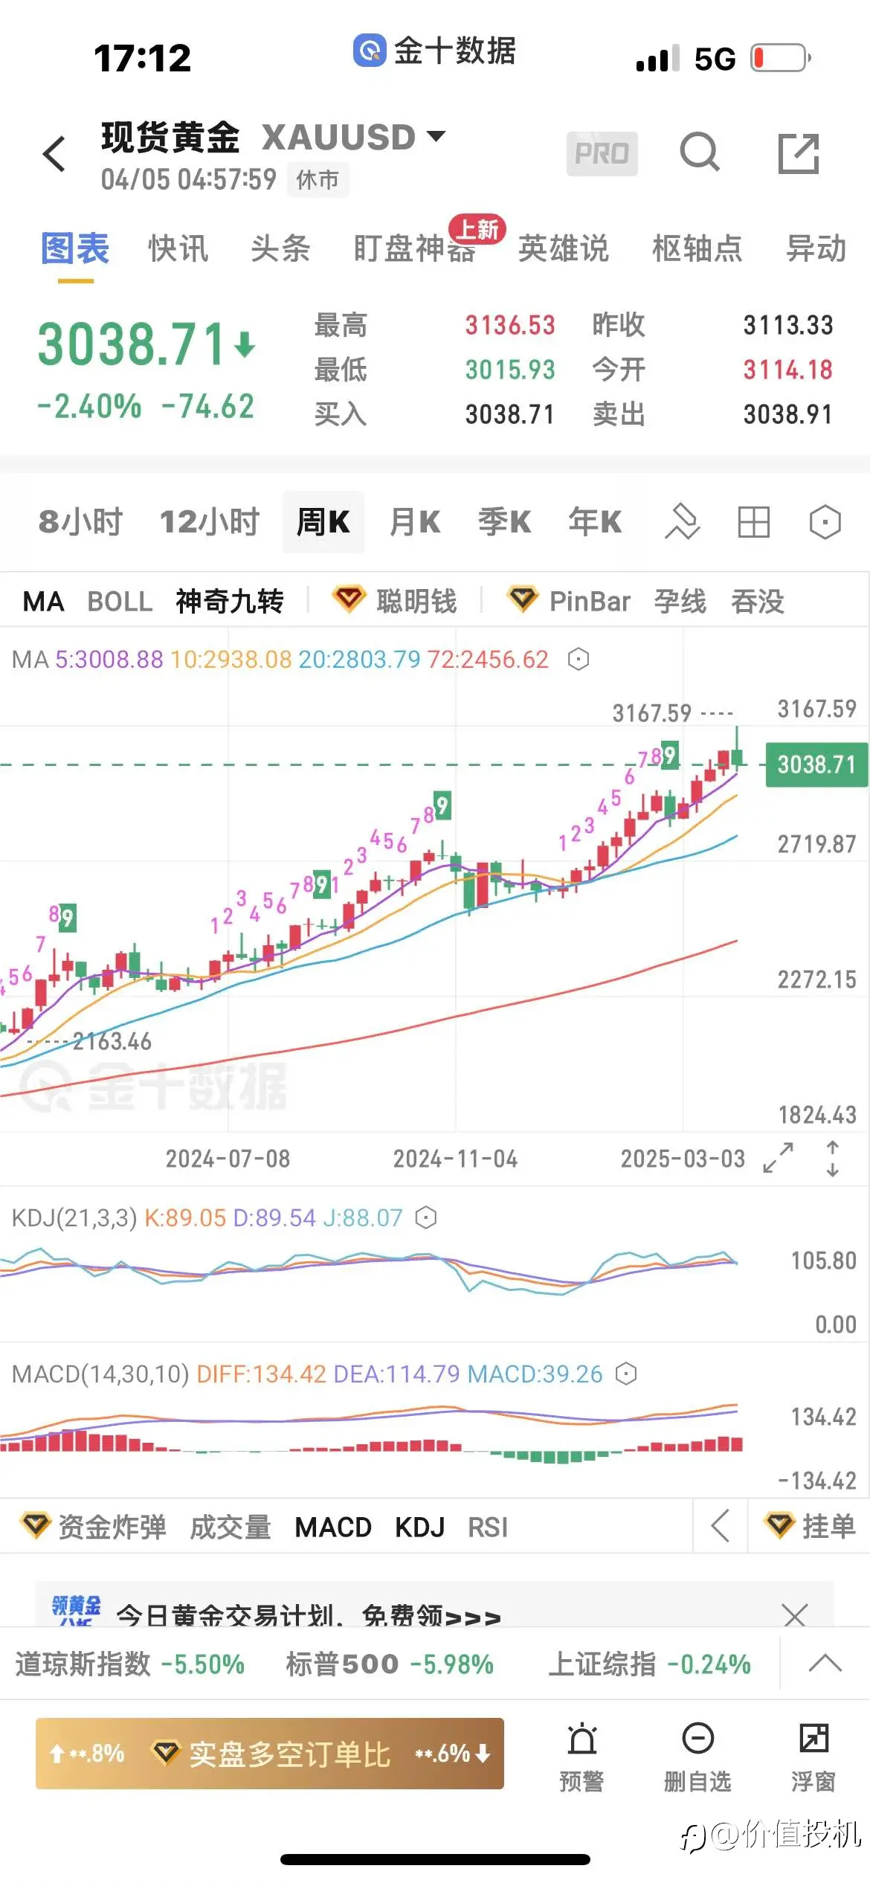Open the 枢轴点 tab

697,248
